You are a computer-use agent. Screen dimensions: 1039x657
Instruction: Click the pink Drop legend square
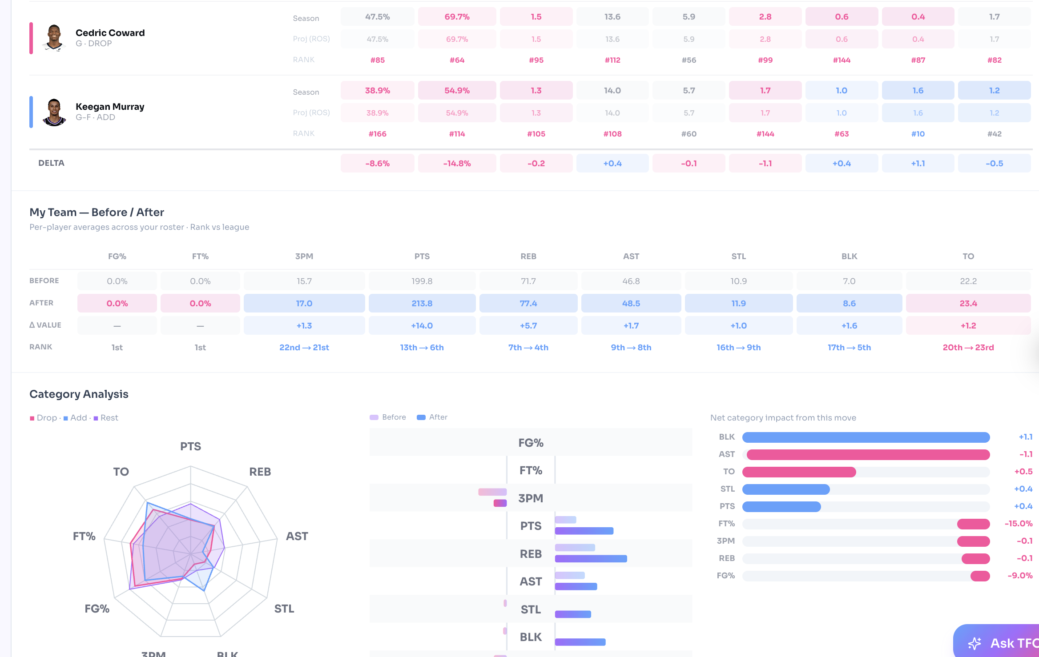(32, 418)
